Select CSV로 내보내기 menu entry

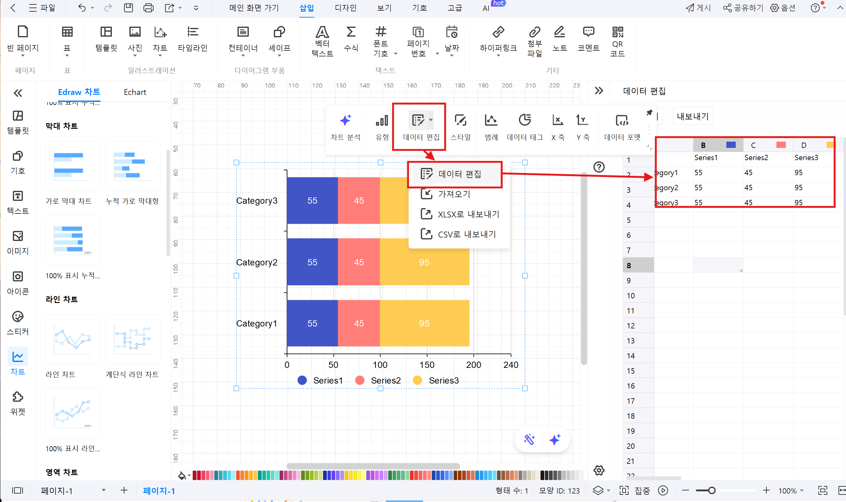[x=459, y=234]
